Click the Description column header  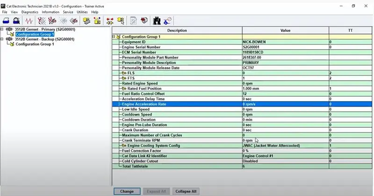(x=177, y=30)
